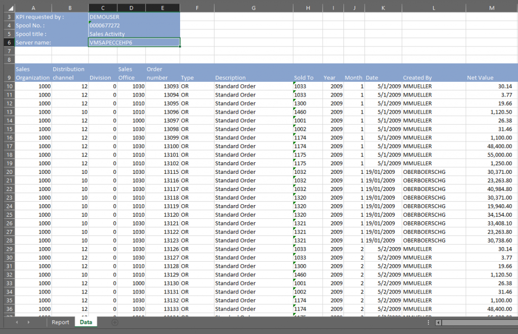The image size is (518, 334).
Task: Click the Order number header cell
Action: pyautogui.click(x=162, y=73)
